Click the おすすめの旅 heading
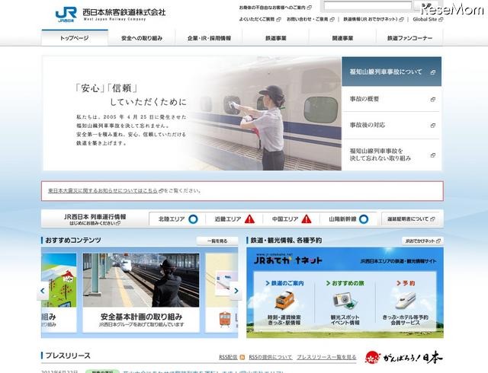This screenshot has width=488, height=373. (345, 283)
